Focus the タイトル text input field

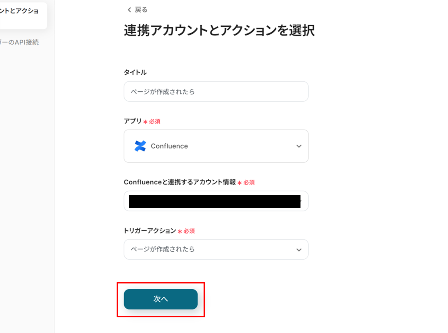(x=216, y=92)
